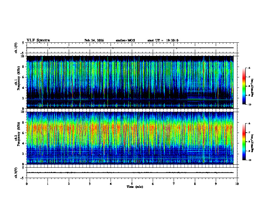The width and height of the screenshot is (267, 206).
Task: Click time axis tick label "1"
Action: [x=48, y=184]
